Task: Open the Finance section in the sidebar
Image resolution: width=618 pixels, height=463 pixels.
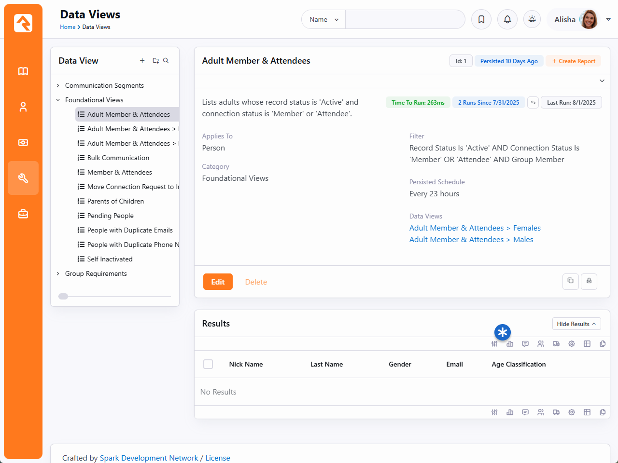Action: pos(23,143)
